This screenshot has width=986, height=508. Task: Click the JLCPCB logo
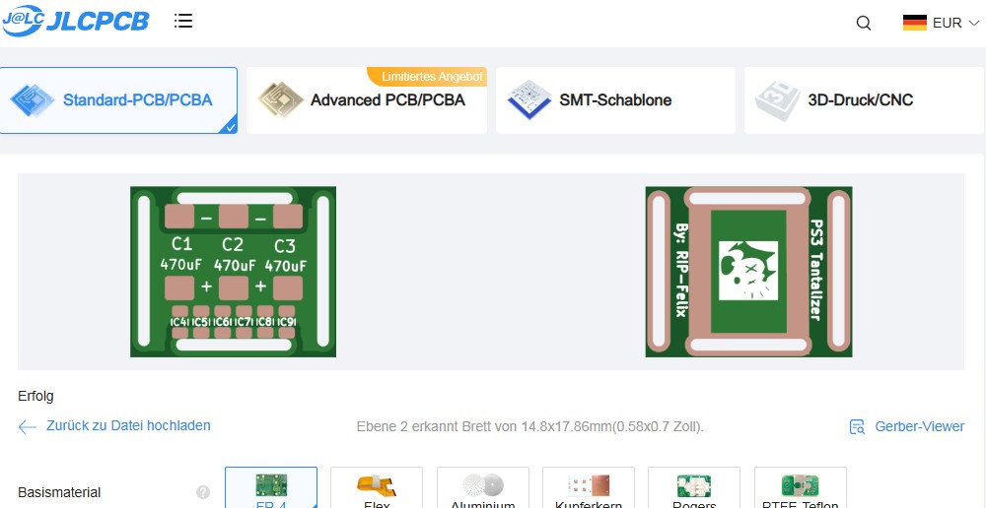(x=75, y=22)
